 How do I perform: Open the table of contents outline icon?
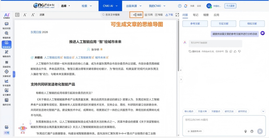pos(16,15)
